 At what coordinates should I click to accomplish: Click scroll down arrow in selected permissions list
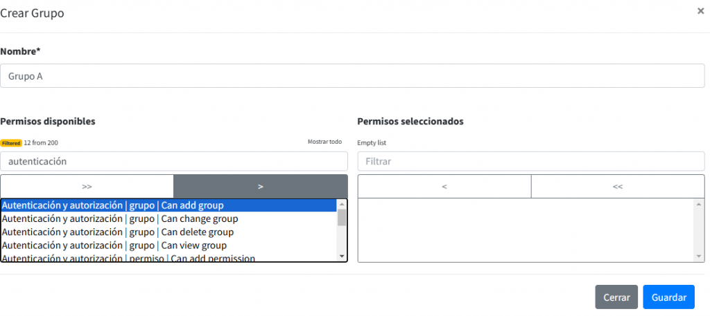[699, 257]
